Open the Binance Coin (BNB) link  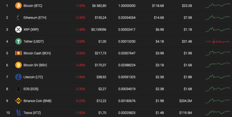point(38,101)
